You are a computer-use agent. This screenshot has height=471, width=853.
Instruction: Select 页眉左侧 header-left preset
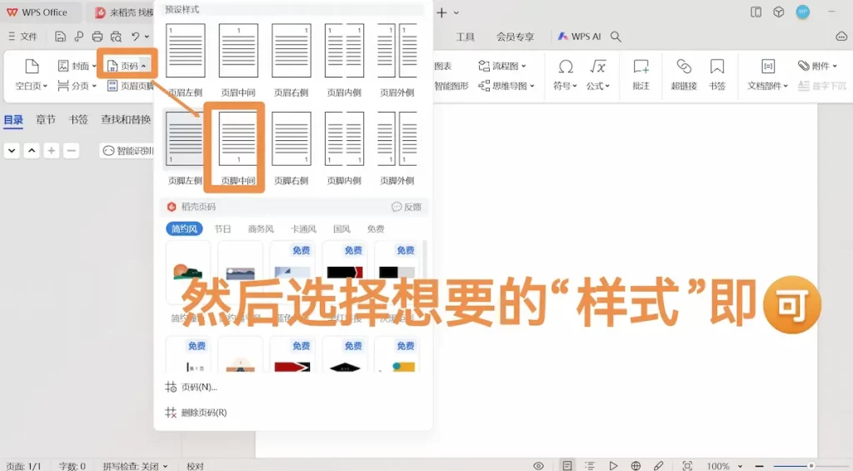pyautogui.click(x=186, y=61)
